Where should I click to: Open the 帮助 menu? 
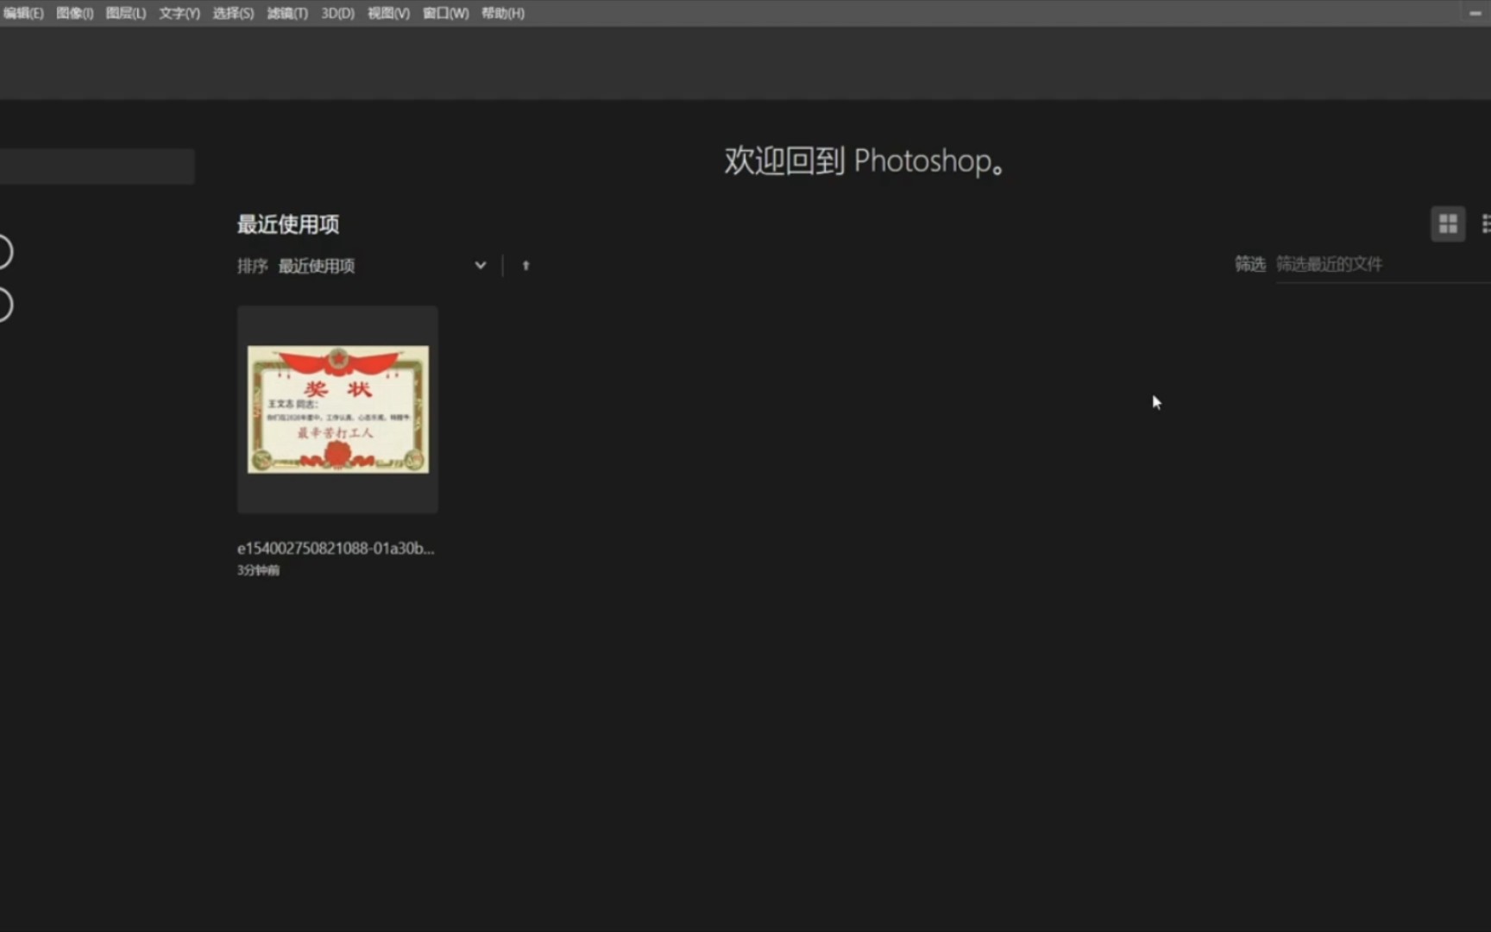point(501,13)
